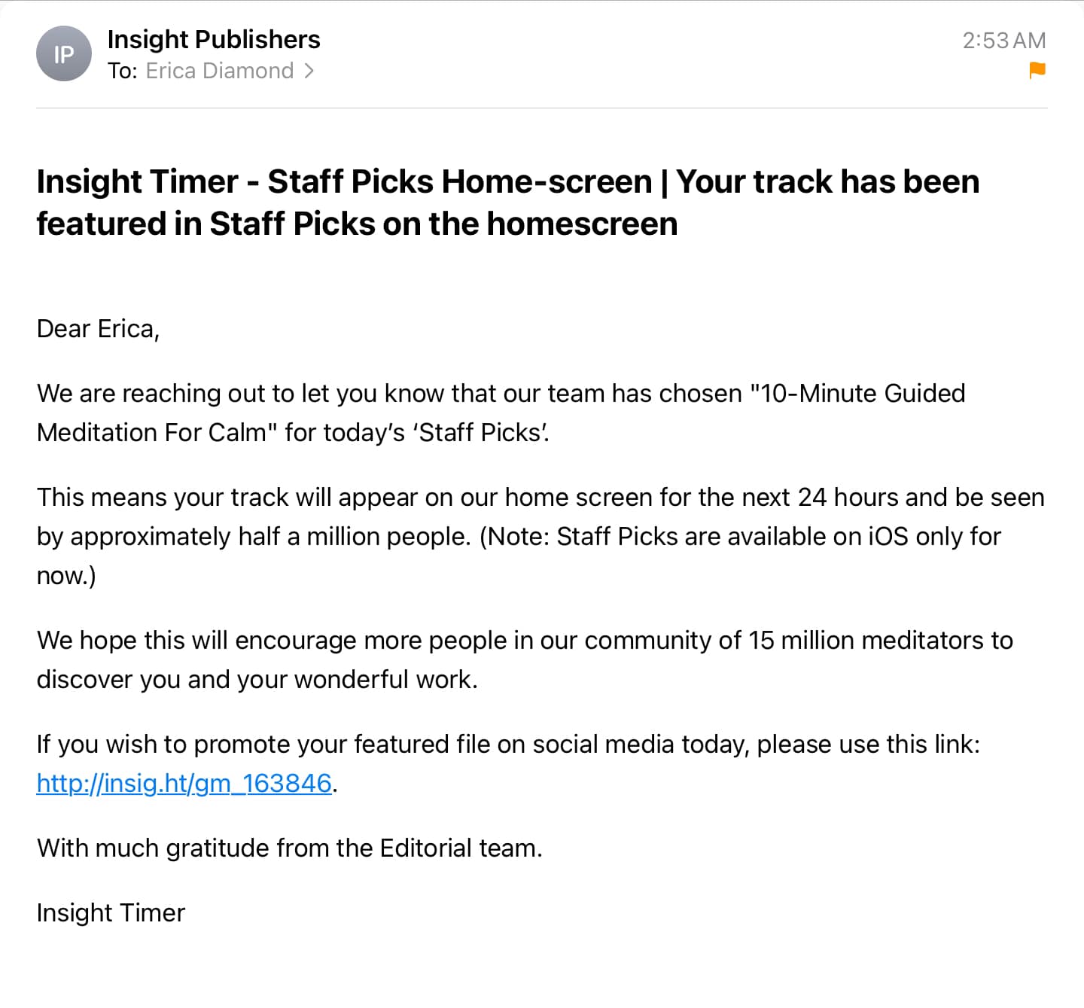Viewport: 1084px width, 1008px height.
Task: Click 'discover you and your wonderful work' line
Action: click(257, 680)
